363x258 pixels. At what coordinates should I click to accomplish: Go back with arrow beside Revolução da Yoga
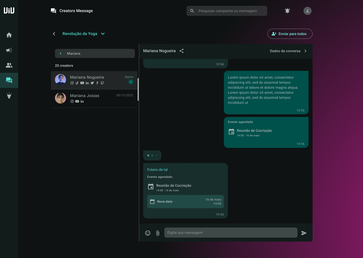54,34
